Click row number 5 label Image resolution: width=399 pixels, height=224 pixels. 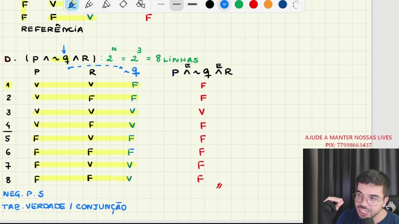tap(7, 138)
